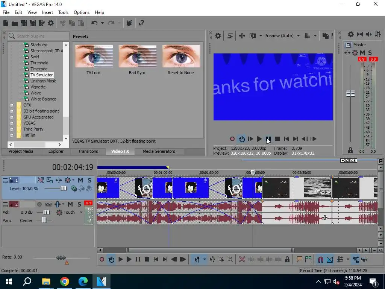Viewport: 385px width, 289px height.
Task: Copy snapshot to clipboard icon in preview
Action: (325, 36)
